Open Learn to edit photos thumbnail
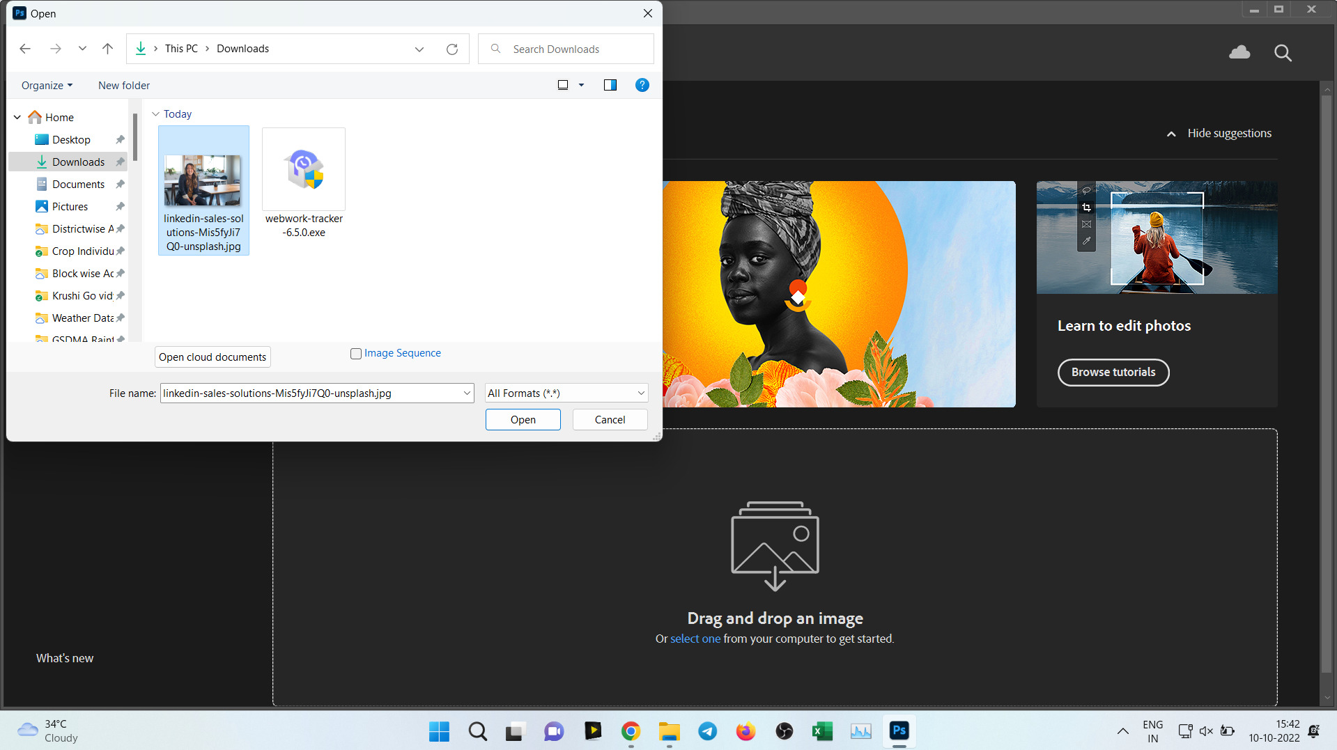Screen dimensions: 1337x750 1157,237
